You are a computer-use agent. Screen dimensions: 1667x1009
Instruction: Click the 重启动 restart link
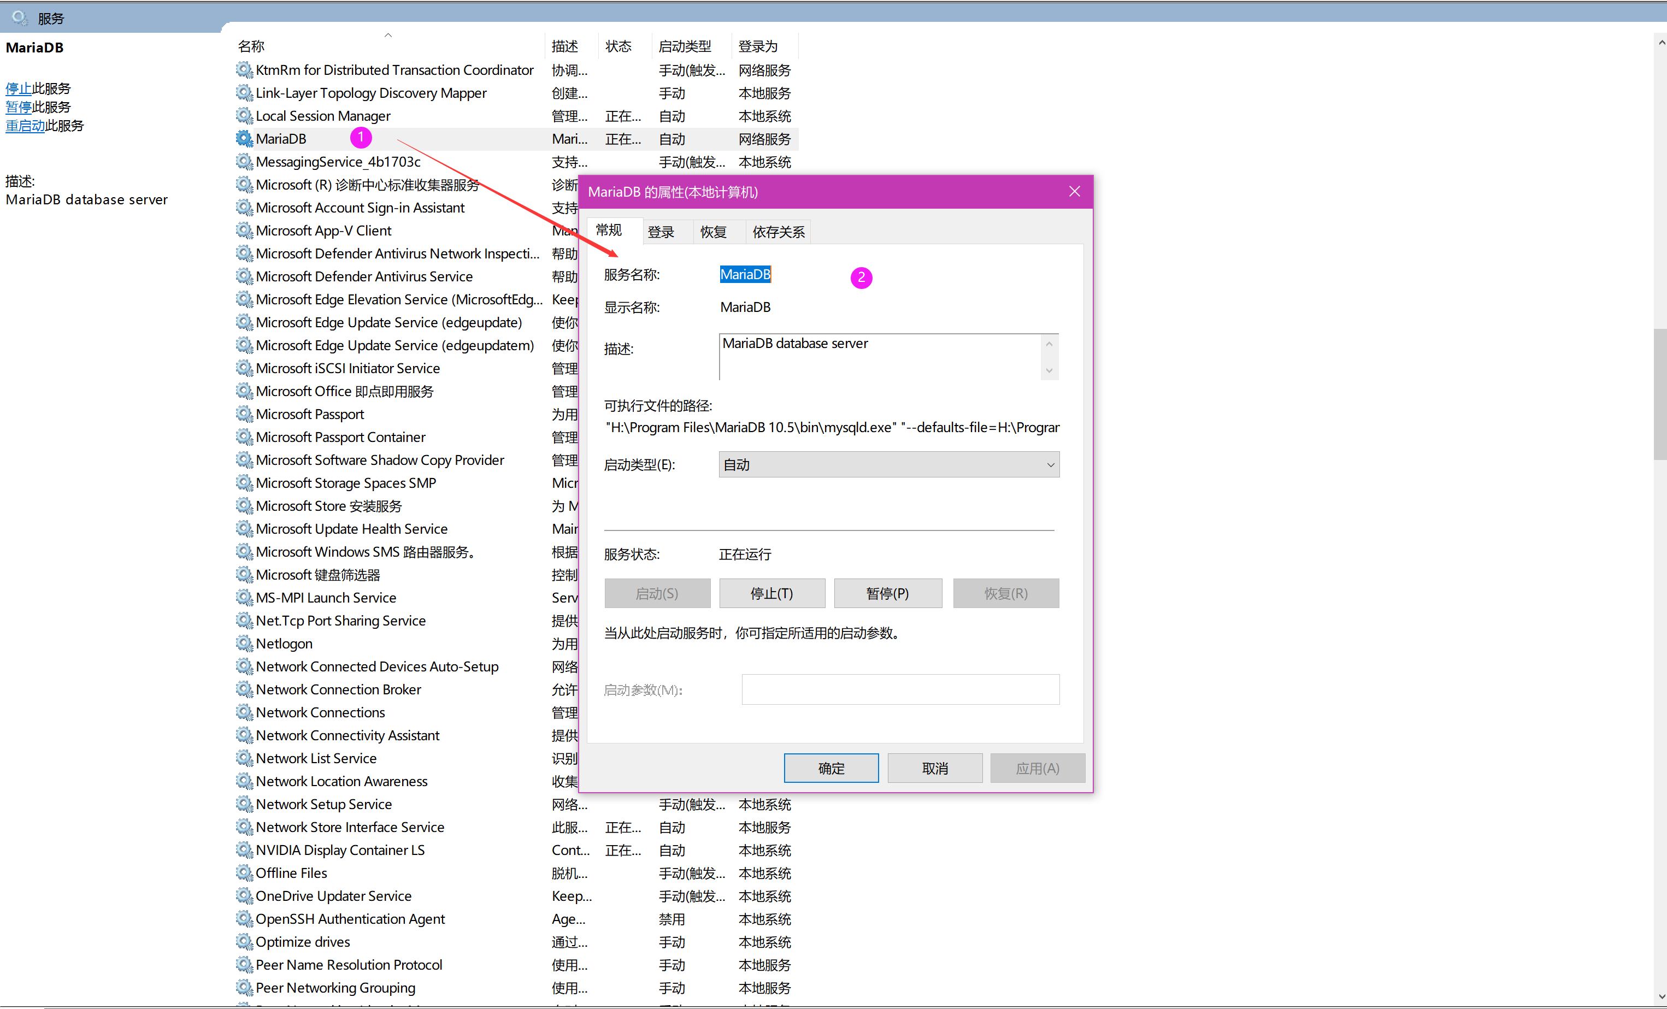(x=25, y=125)
